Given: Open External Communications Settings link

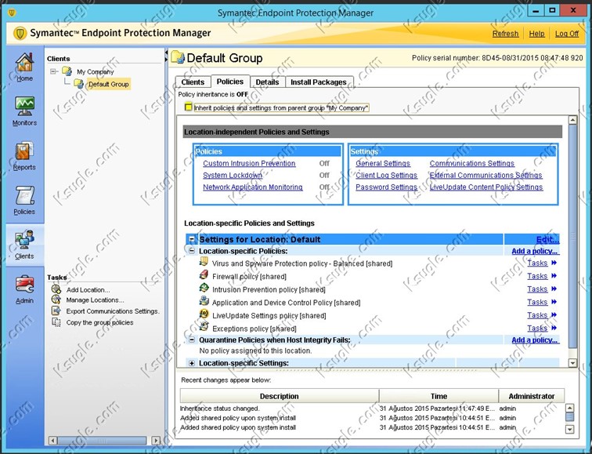Looking at the screenshot, I should (x=486, y=175).
